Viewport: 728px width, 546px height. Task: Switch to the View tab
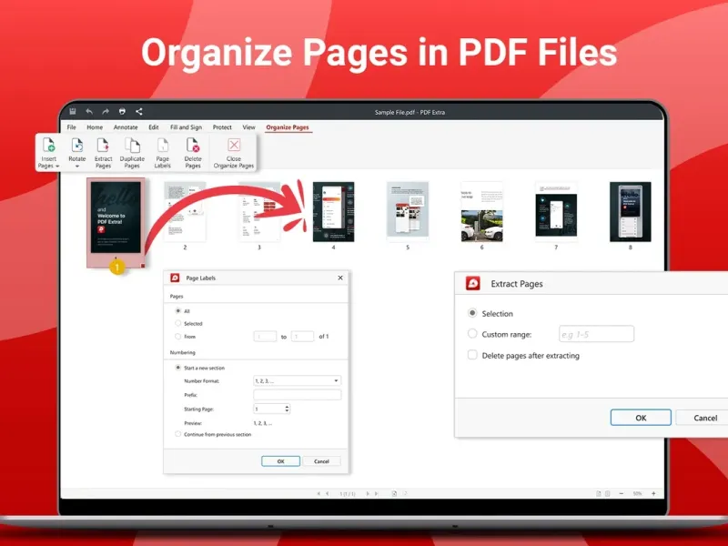248,127
